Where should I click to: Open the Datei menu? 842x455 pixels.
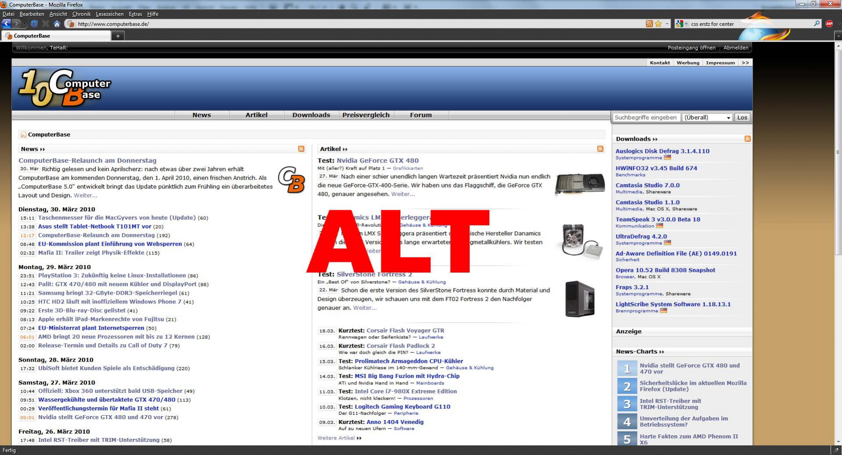point(8,14)
